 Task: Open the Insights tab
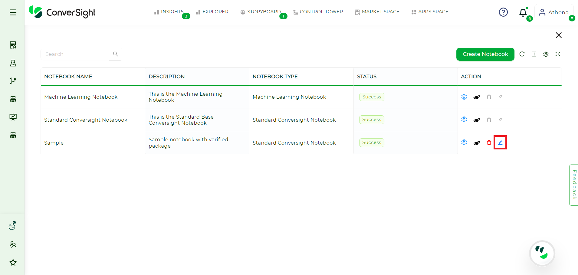click(169, 12)
